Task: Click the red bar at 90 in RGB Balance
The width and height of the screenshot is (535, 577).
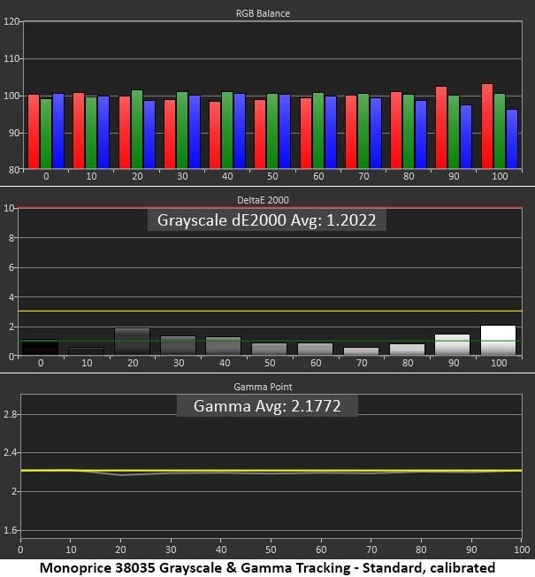Action: point(441,127)
